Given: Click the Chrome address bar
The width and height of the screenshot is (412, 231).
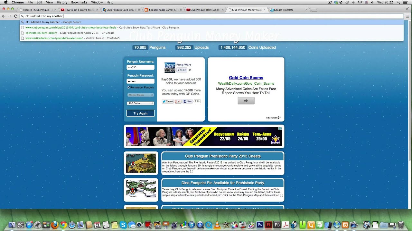Looking at the screenshot, I should [x=211, y=16].
